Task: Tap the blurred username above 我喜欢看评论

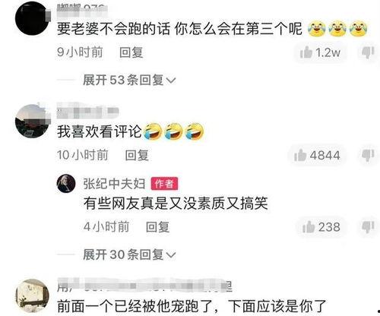Action: (87, 111)
